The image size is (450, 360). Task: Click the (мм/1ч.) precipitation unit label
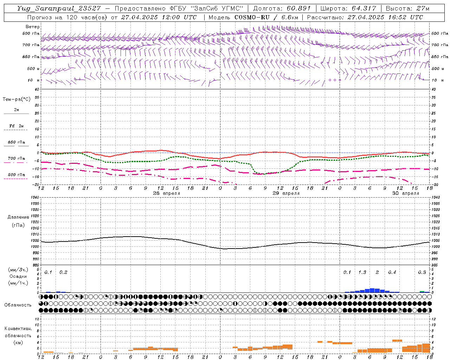coord(18,283)
